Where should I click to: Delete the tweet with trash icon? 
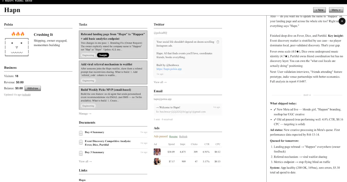coord(218,42)
